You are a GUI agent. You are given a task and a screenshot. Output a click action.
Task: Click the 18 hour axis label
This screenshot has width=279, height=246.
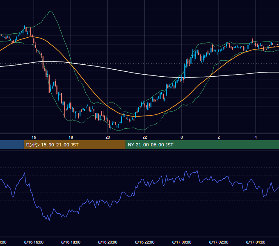click(71, 137)
